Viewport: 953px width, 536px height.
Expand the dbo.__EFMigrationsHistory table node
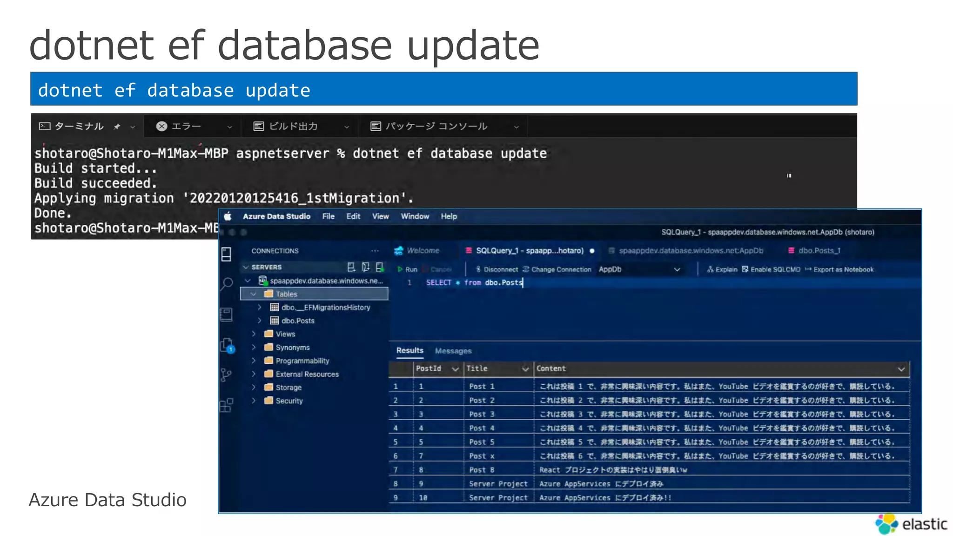click(x=260, y=307)
